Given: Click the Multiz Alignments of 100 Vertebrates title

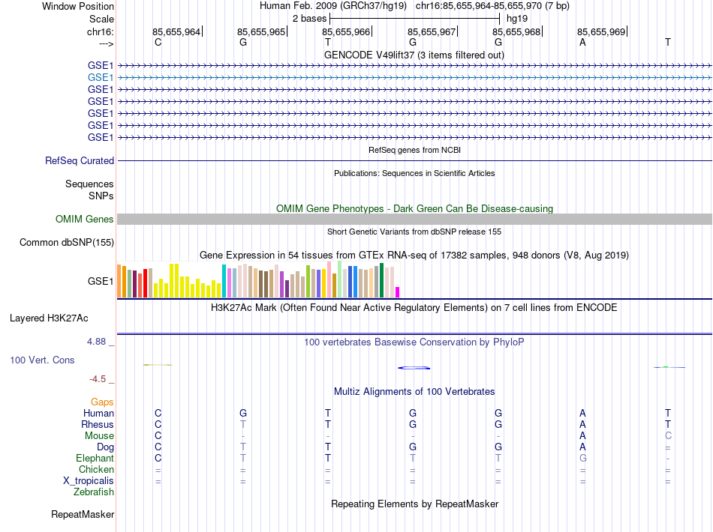Looking at the screenshot, I should coord(414,391).
